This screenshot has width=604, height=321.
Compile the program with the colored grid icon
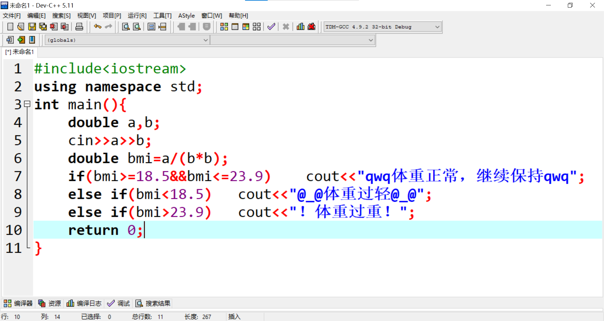coord(224,27)
